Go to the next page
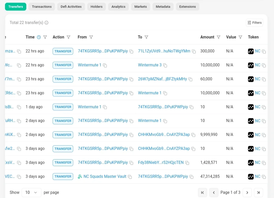This screenshot has width=274, height=198. [x=247, y=193]
